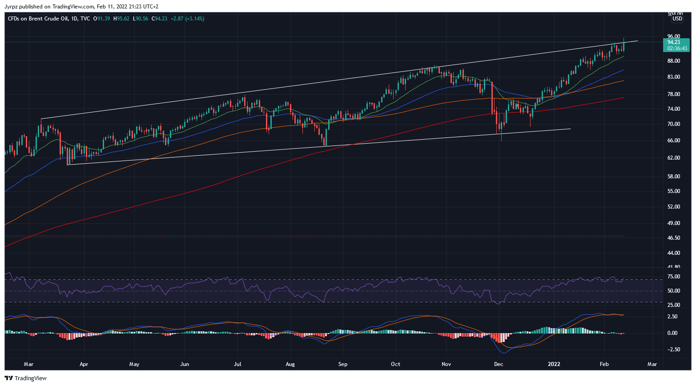Screen dimensions: 696x386
Task: Click the 50.00 level on RSI scale
Action: click(x=674, y=291)
